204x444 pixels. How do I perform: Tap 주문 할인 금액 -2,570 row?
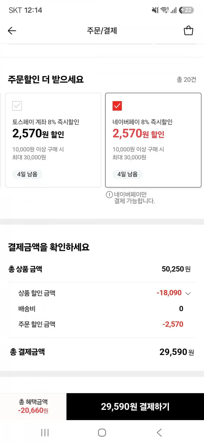point(102,324)
